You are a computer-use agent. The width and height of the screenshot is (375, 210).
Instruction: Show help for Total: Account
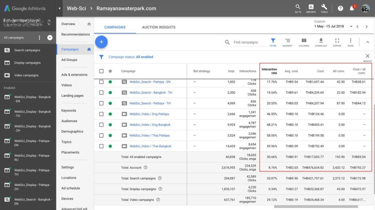(x=145, y=167)
